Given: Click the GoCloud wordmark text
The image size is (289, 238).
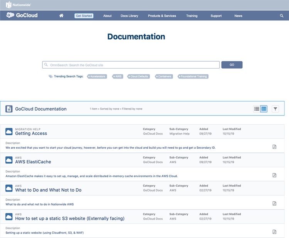Looking at the screenshot, I should click(x=27, y=15).
